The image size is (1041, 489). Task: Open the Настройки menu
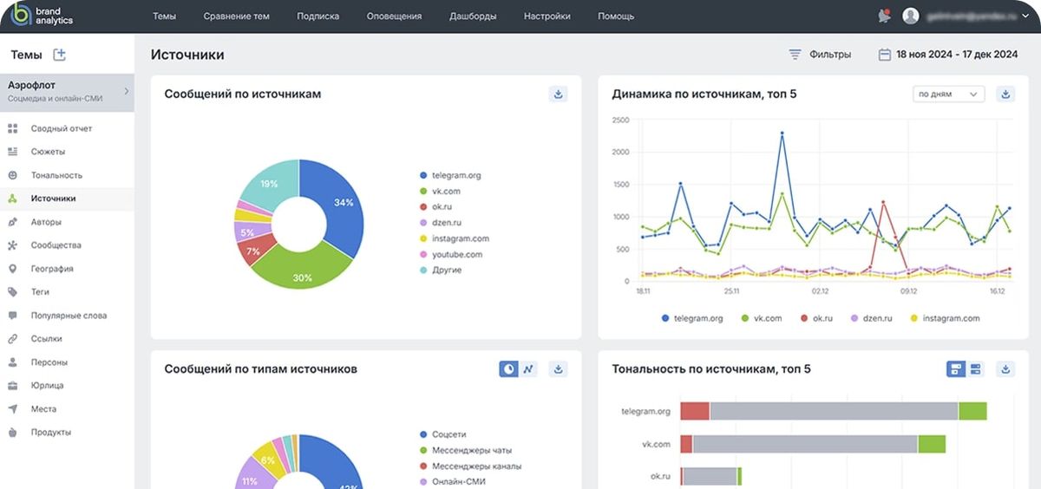tap(547, 16)
